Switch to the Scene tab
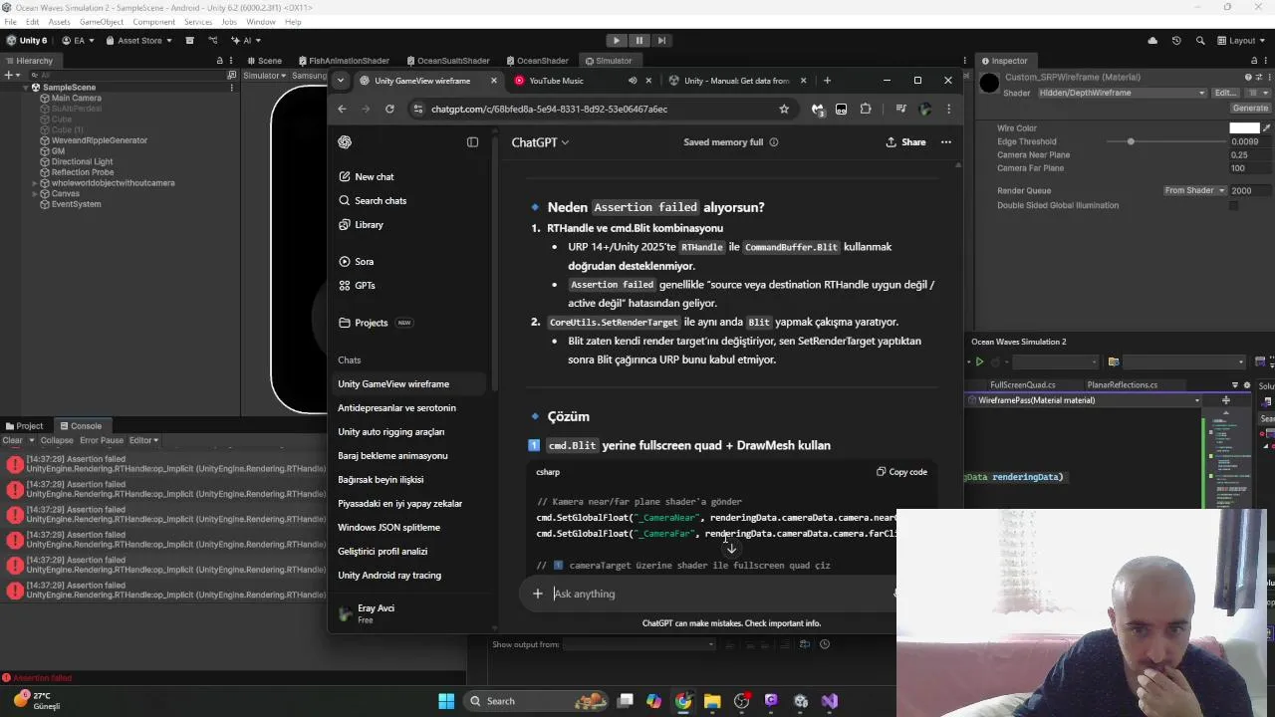 [264, 61]
